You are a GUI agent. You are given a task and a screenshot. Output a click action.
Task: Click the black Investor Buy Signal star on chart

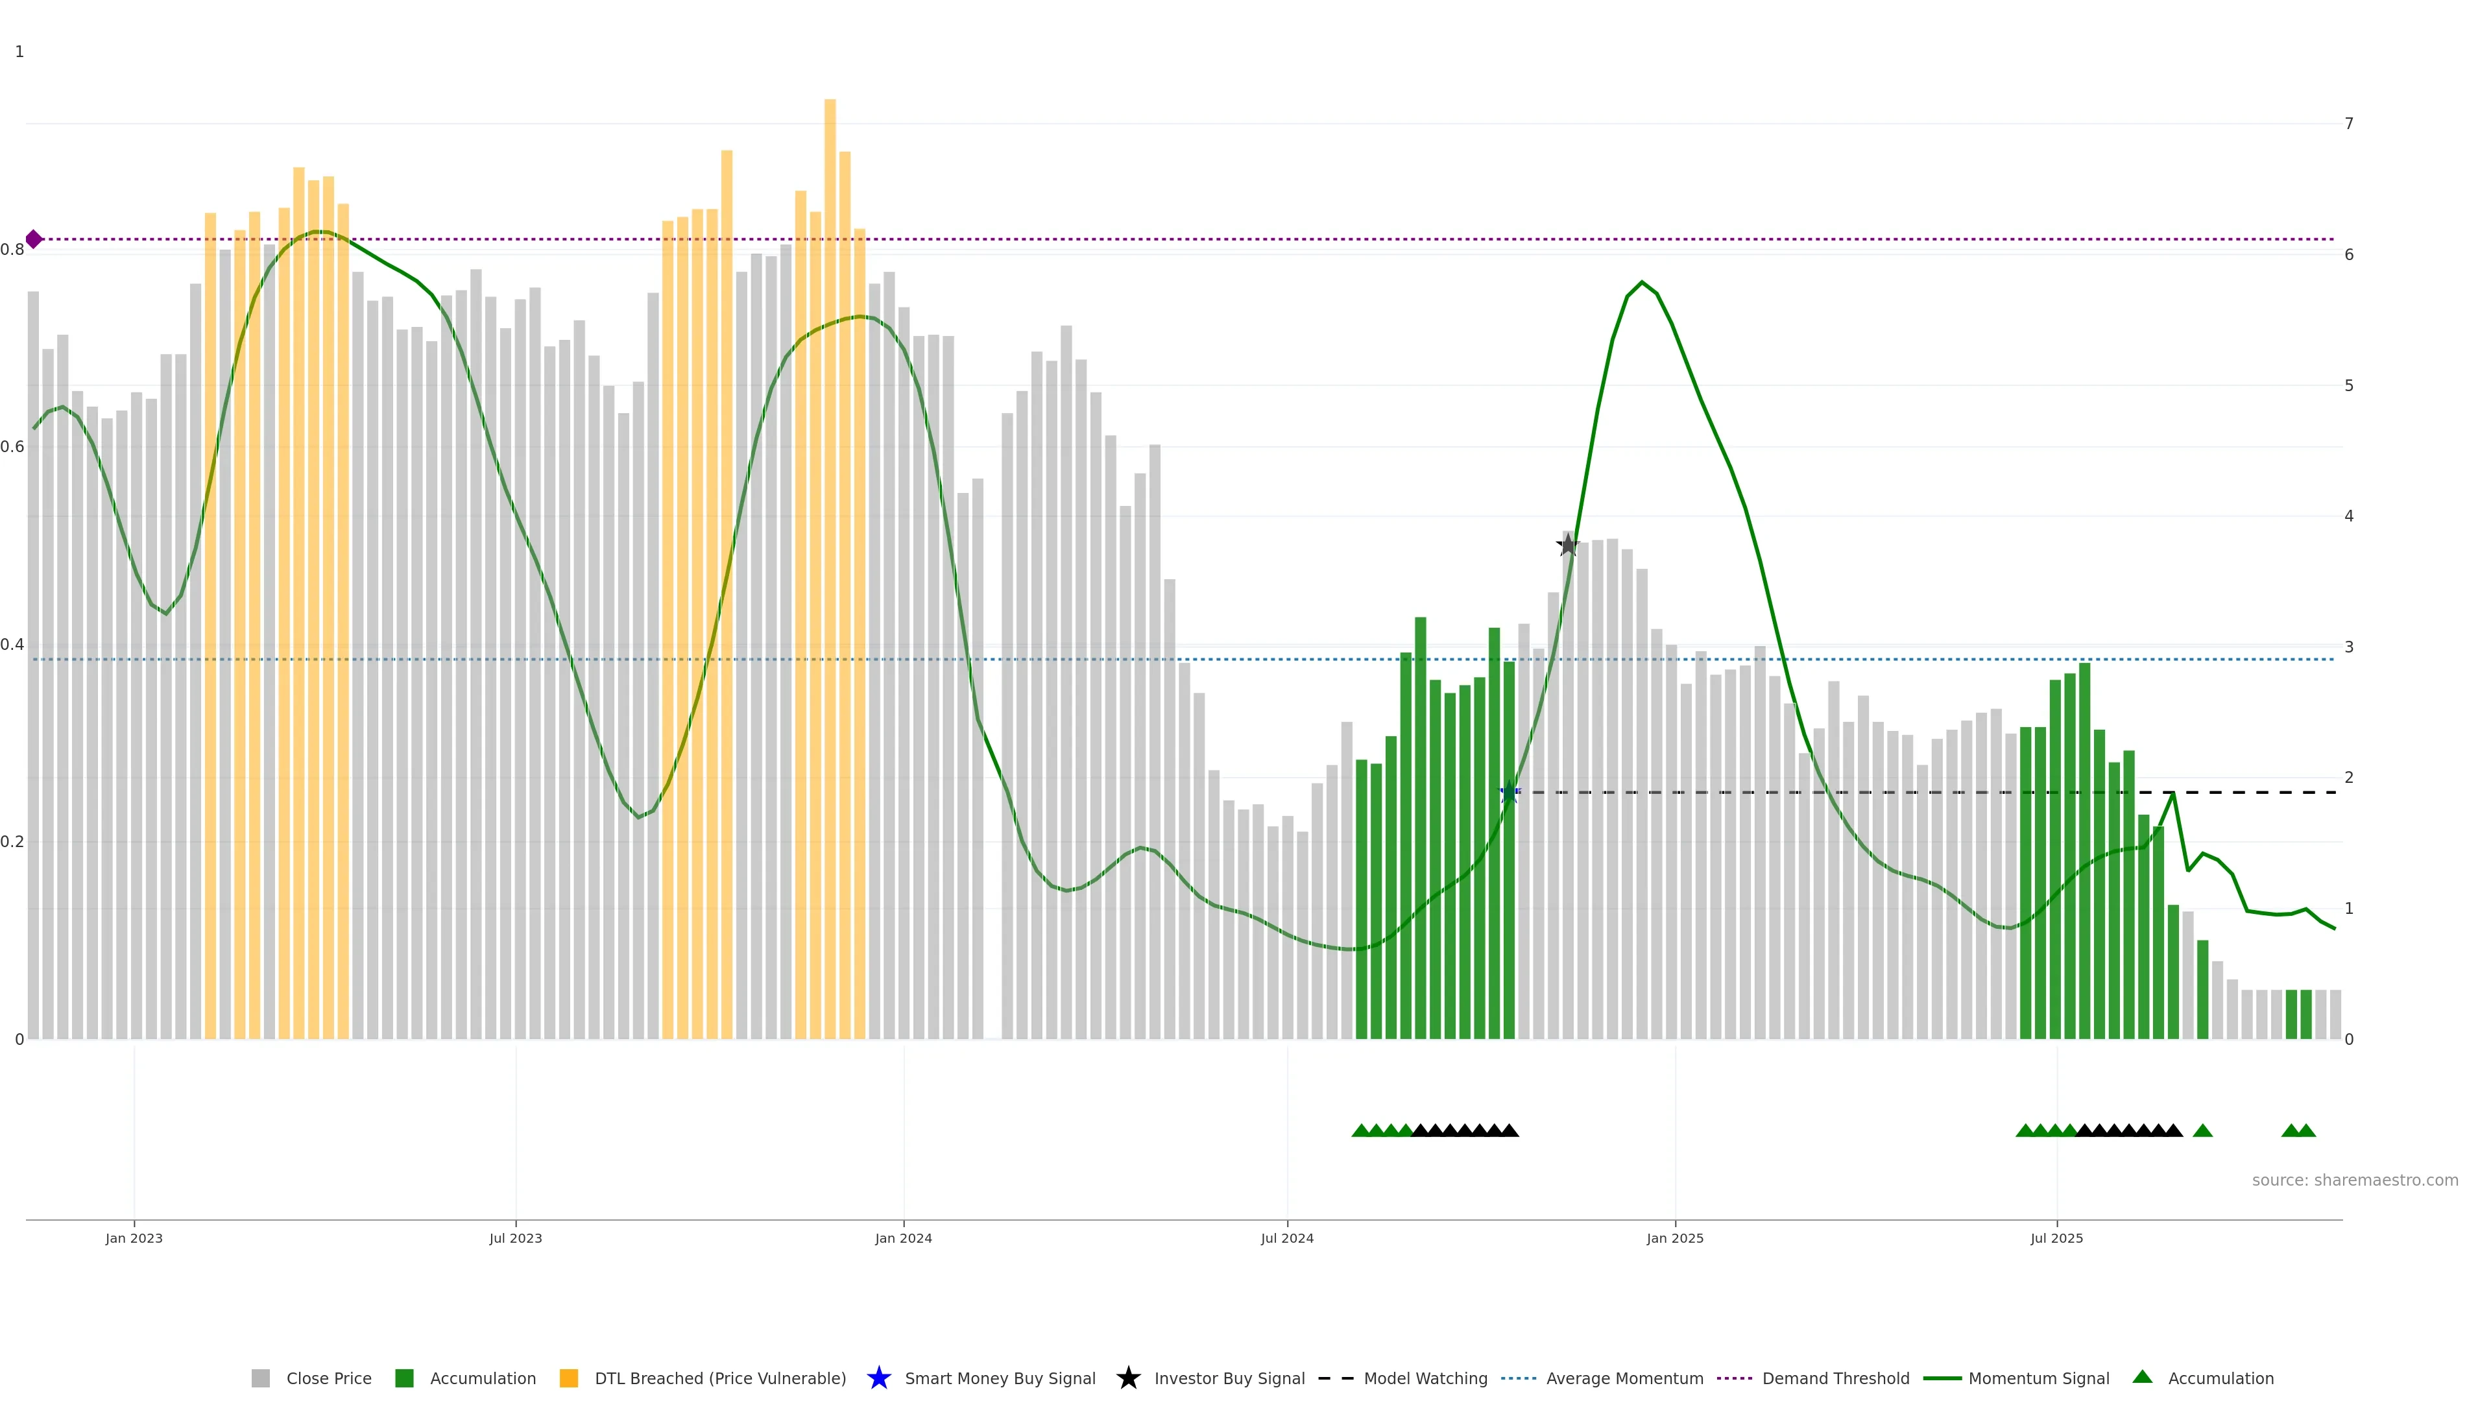[1567, 545]
